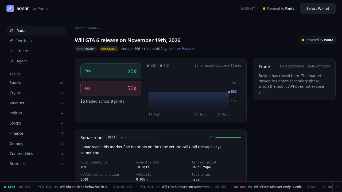This screenshot has width=342, height=192.
Task: Go to the Create page
Action: (x=36, y=51)
